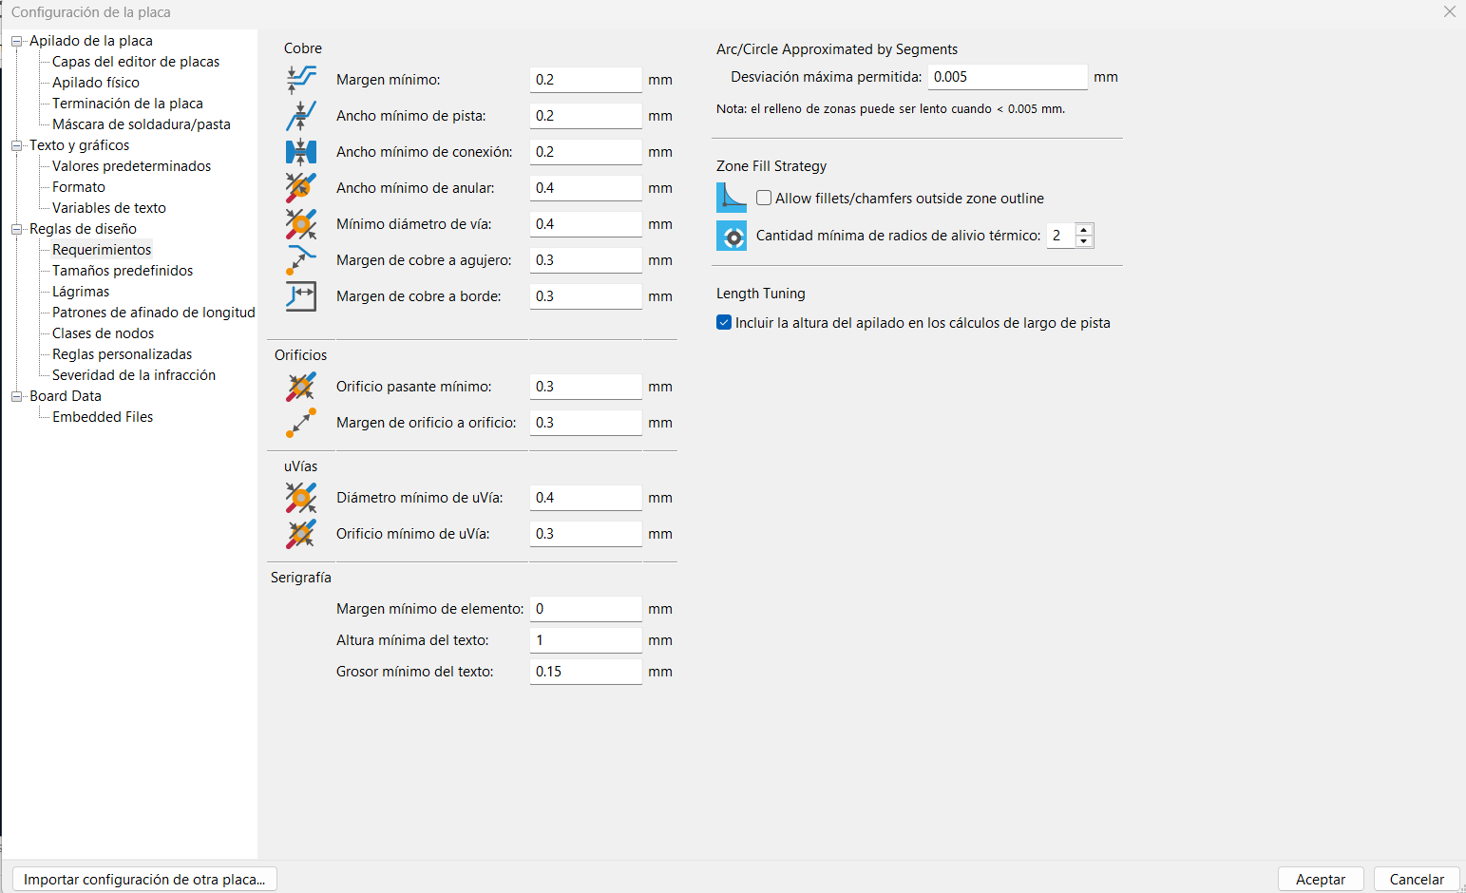Image resolution: width=1466 pixels, height=893 pixels.
Task: Collapse the Apilado de la placa tree node
Action: coord(17,41)
